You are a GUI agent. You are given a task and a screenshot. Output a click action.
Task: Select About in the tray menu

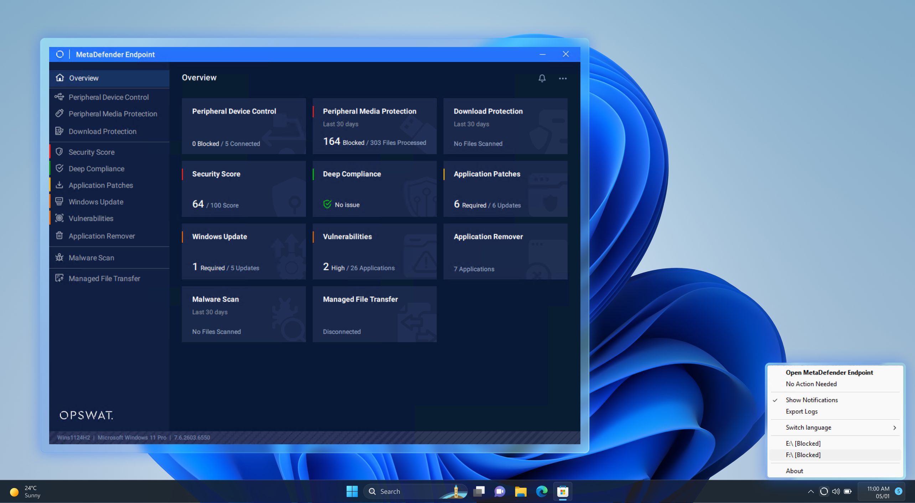[x=794, y=471]
